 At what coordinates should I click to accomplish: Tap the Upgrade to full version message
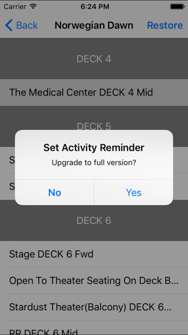94,163
